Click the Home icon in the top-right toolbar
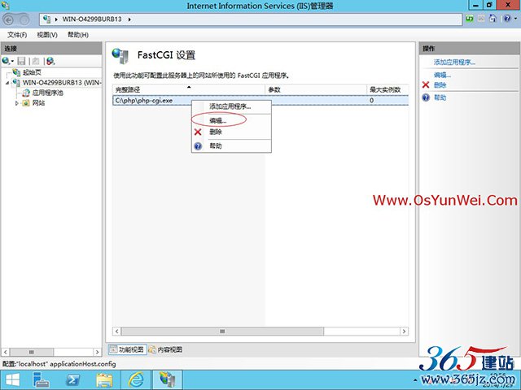 point(493,18)
